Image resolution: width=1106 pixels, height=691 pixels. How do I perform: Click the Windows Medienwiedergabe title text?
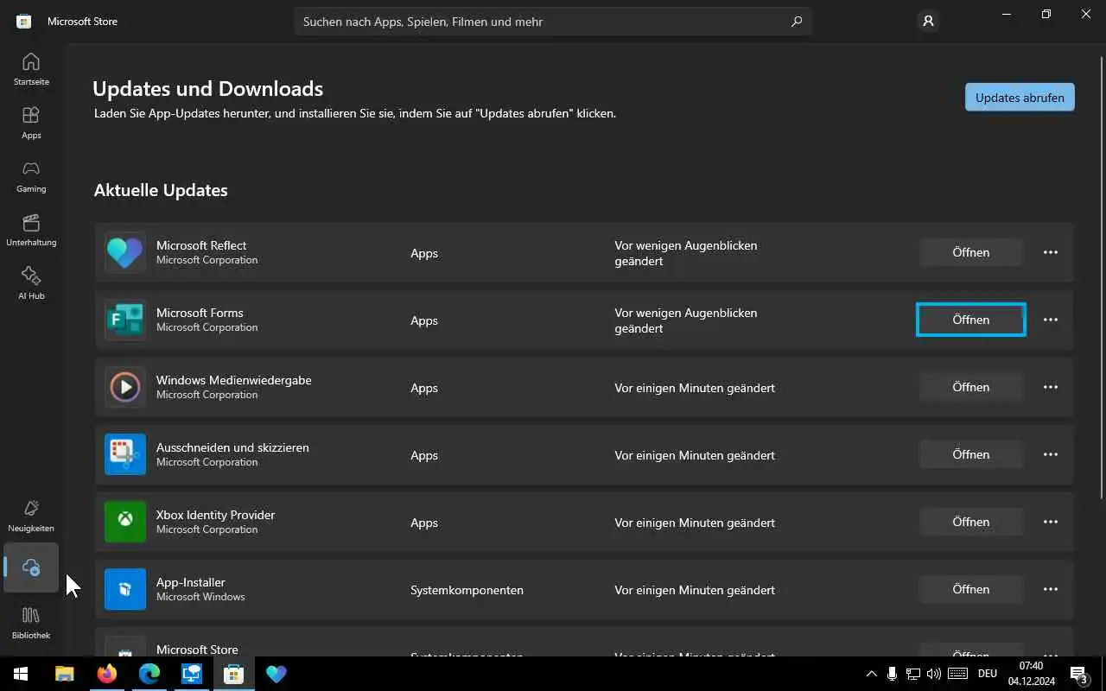point(233,380)
